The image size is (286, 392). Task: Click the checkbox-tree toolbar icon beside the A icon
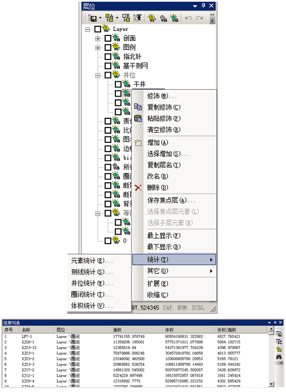[126, 18]
